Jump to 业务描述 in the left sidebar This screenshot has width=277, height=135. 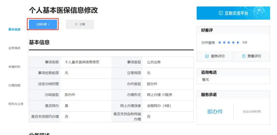[x=14, y=48]
